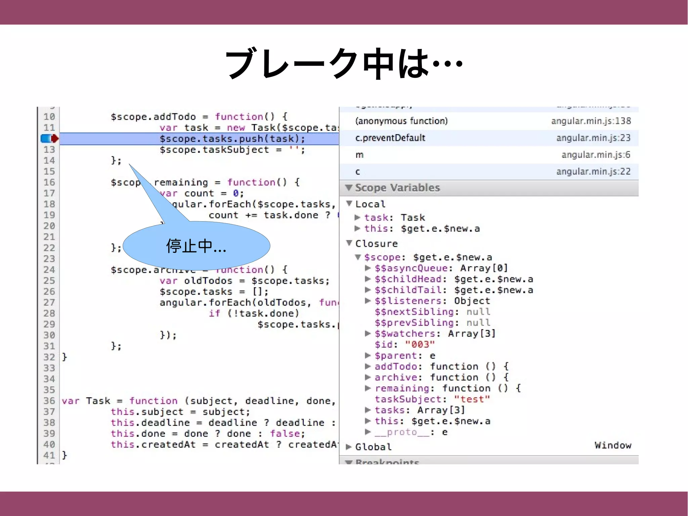Expand $$watchers: Array[3]

[x=368, y=333]
